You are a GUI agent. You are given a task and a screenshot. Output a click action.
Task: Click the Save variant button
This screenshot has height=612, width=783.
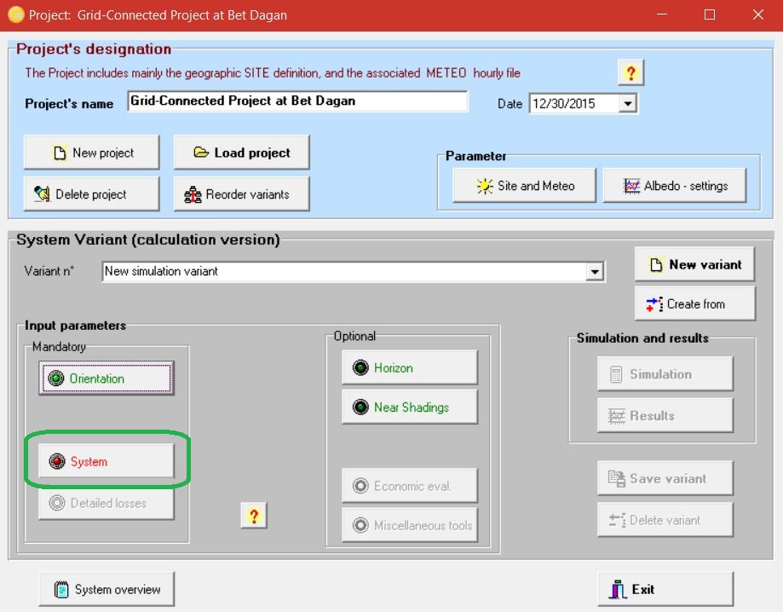point(665,478)
